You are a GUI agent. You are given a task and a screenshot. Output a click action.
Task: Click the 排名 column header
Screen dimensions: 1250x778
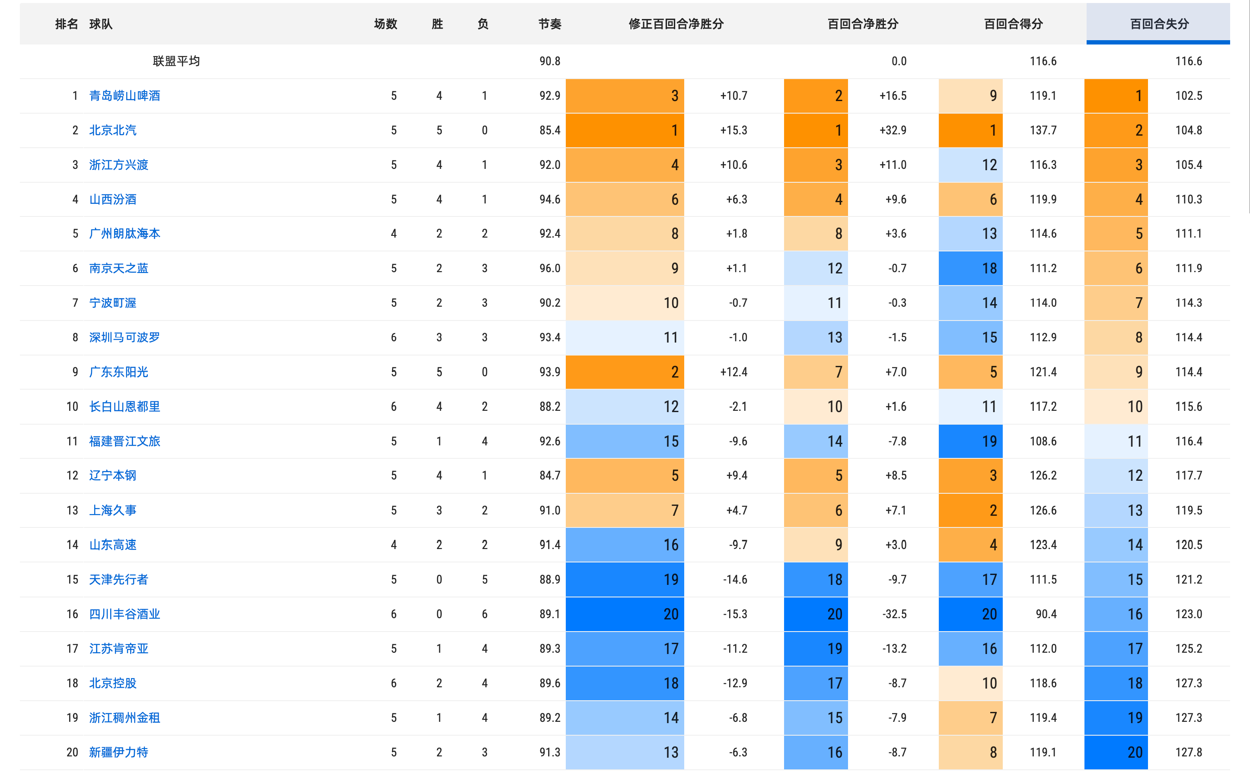pyautogui.click(x=67, y=24)
